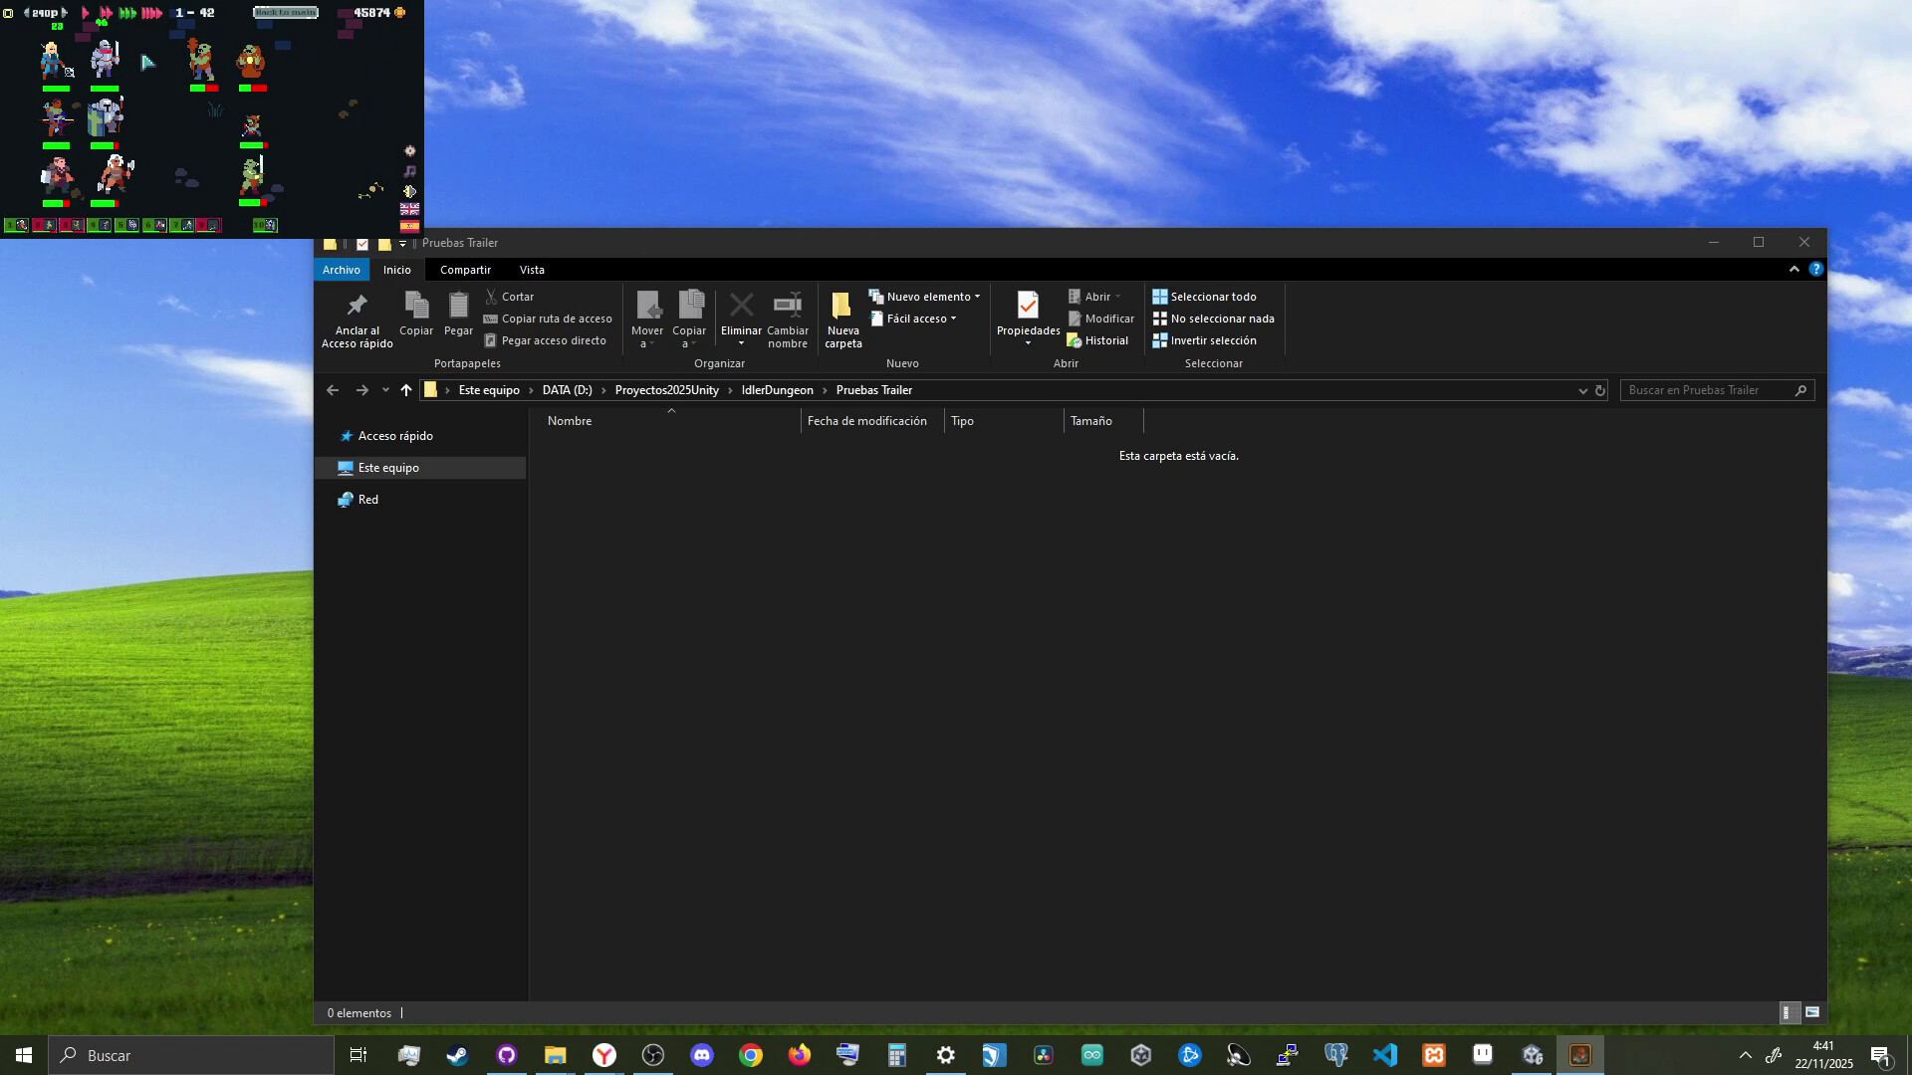The height and width of the screenshot is (1075, 1912).
Task: Switch to the Vista ribbon tab
Action: coord(532,269)
